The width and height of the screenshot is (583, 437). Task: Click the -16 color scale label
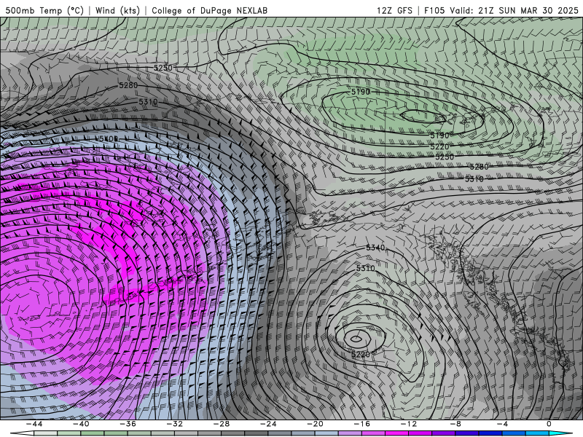click(361, 424)
